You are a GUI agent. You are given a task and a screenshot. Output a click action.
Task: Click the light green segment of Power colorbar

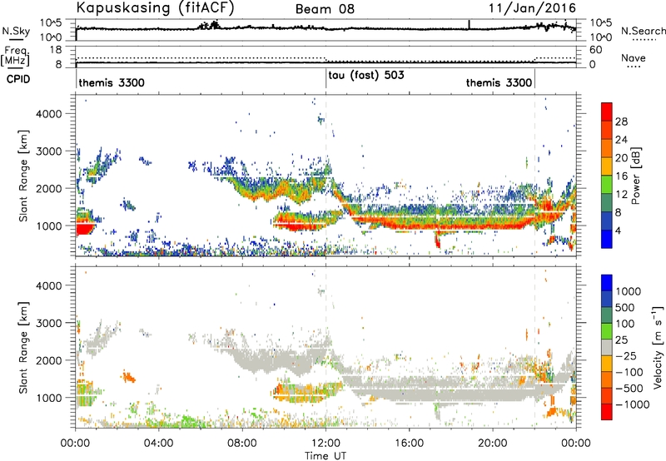pyautogui.click(x=607, y=185)
